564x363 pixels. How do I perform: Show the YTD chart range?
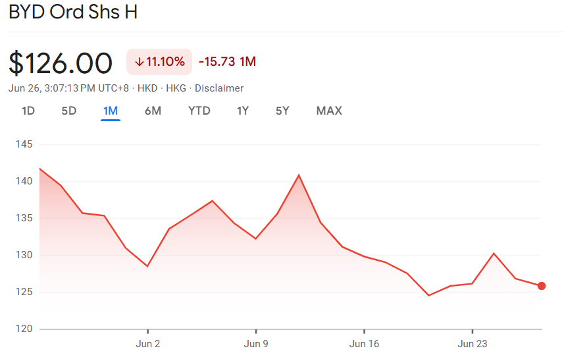pos(199,111)
